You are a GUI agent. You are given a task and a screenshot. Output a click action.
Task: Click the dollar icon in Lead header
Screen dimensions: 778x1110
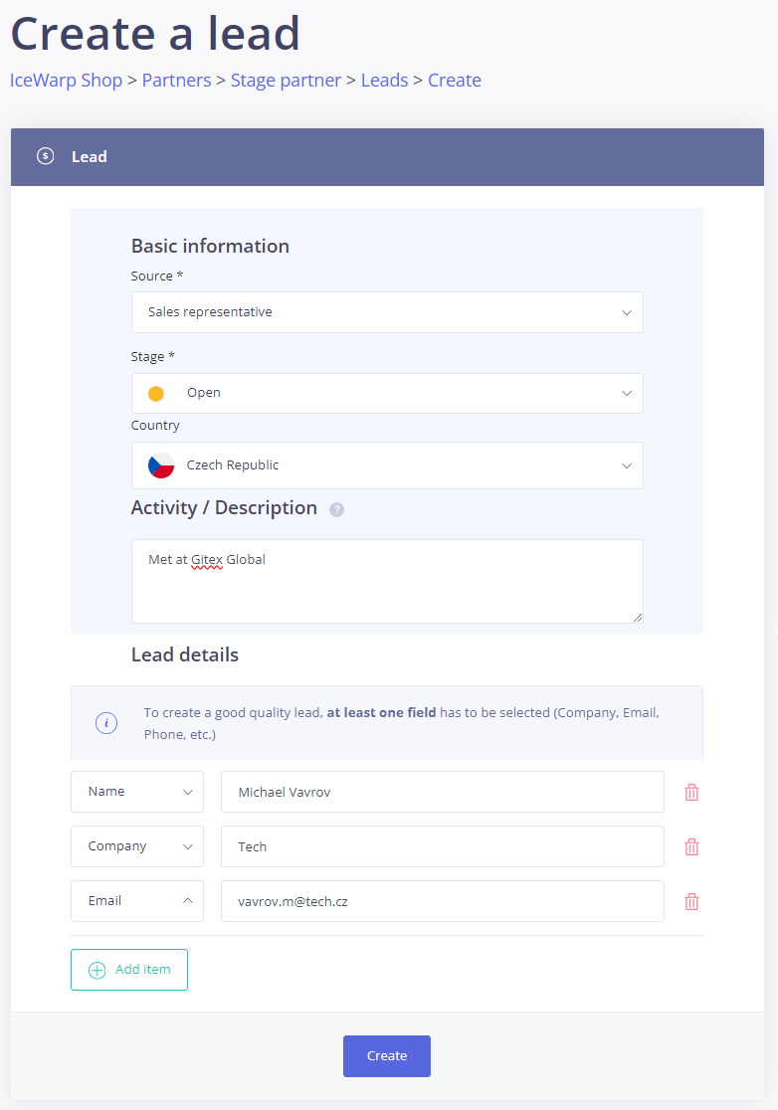[45, 156]
